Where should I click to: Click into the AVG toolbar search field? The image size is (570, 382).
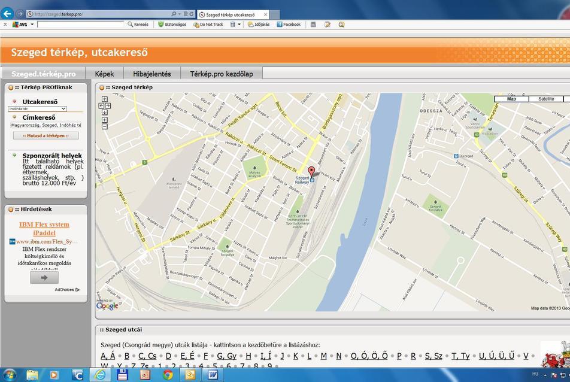click(80, 25)
